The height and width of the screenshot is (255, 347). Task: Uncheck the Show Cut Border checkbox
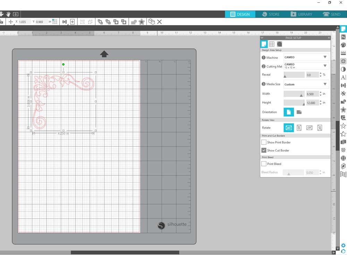pos(264,150)
